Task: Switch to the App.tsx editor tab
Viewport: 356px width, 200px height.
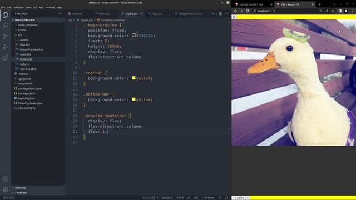Action: tap(157, 14)
